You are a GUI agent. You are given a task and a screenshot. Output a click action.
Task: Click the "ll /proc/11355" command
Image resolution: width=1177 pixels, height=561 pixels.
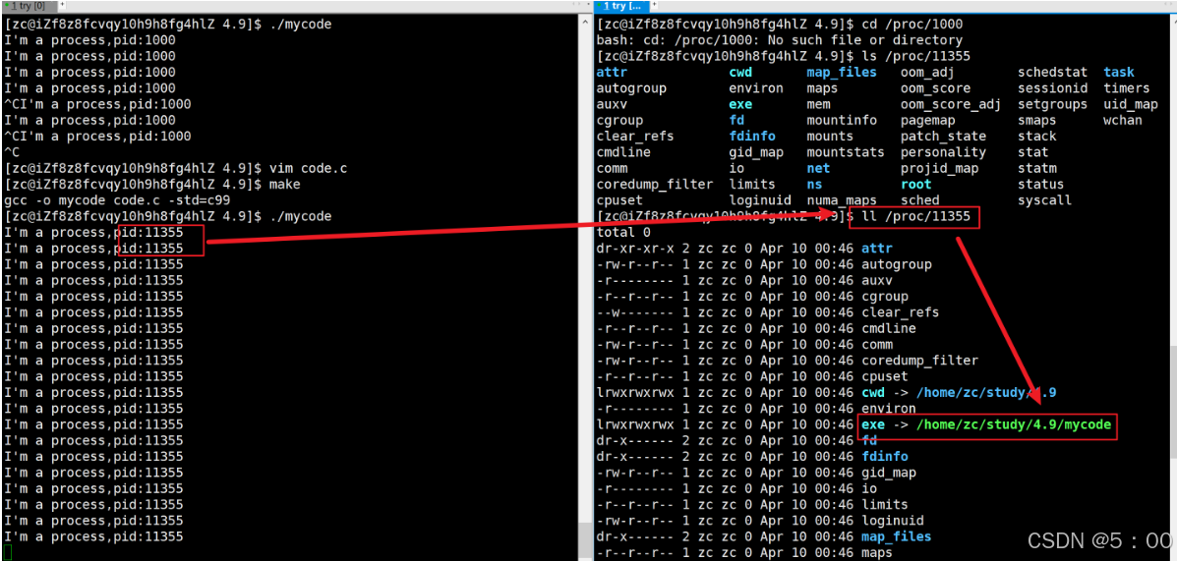[915, 218]
